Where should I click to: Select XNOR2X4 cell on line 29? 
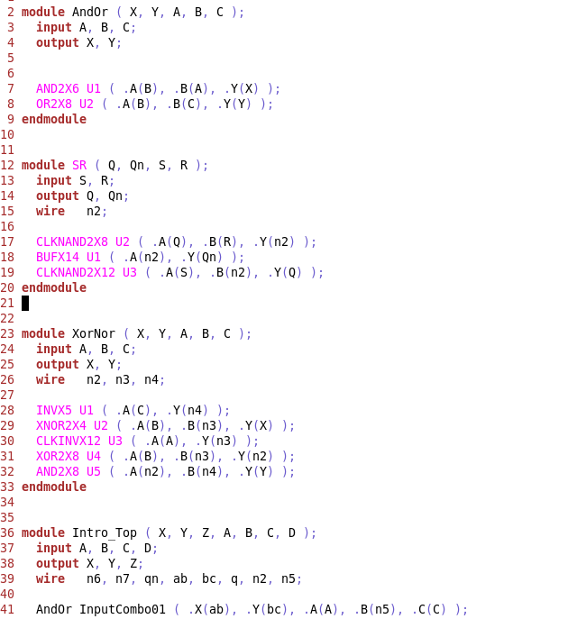(61, 426)
